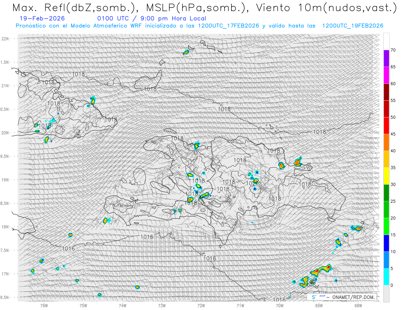The width and height of the screenshot is (402, 310).
Task: Click the purple 65–70 dBZ color band
Action: click(386, 59)
